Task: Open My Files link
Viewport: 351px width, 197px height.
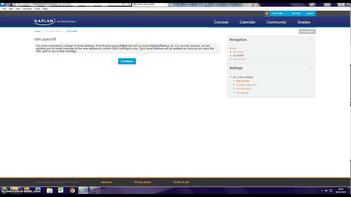Action: pos(296,13)
